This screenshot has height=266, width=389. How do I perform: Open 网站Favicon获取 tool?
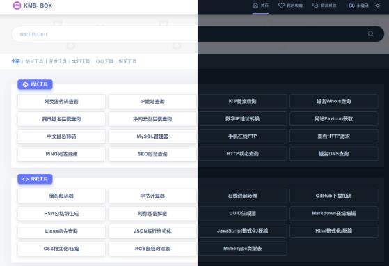[x=333, y=119]
